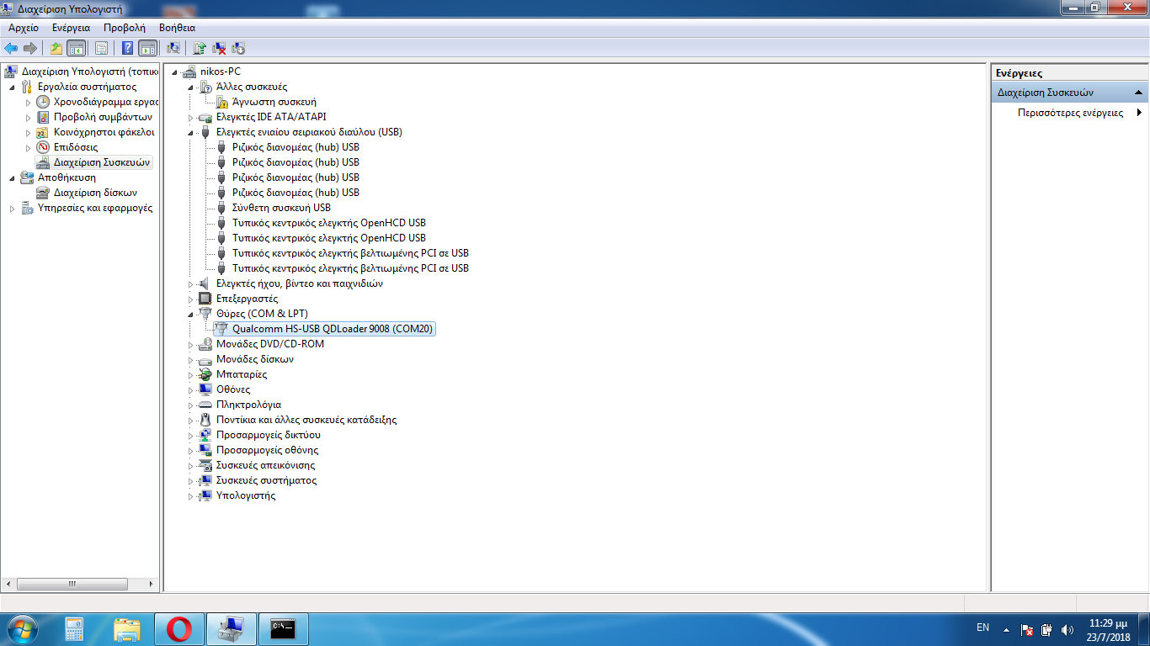Viewport: 1150px width, 646px height.
Task: Switch to Computer Management taskbar button
Action: tap(230, 628)
